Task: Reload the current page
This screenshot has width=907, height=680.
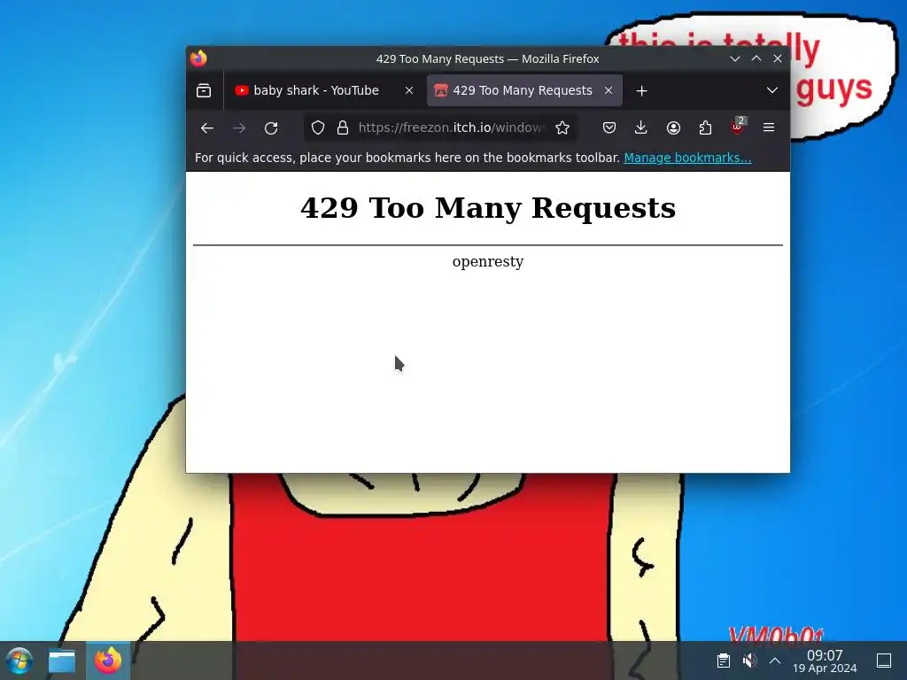Action: point(271,127)
